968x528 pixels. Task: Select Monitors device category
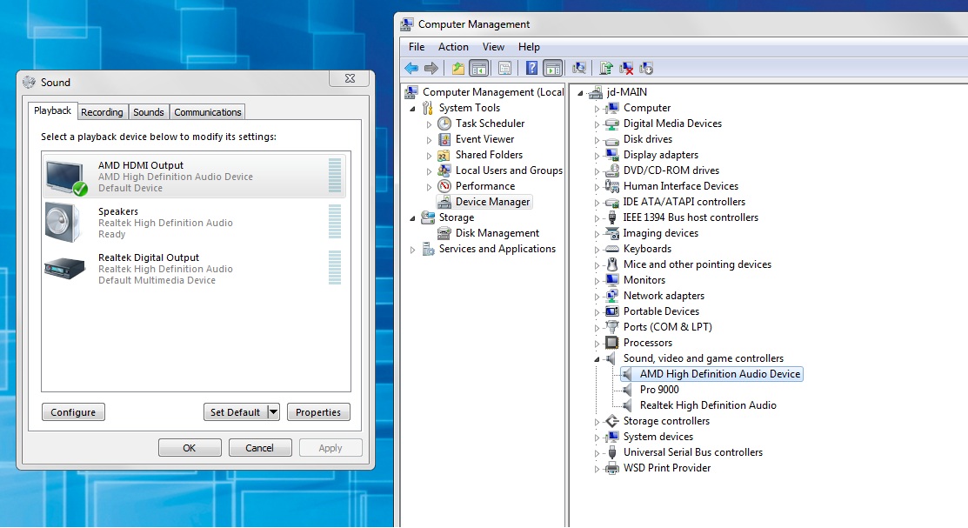click(x=644, y=280)
